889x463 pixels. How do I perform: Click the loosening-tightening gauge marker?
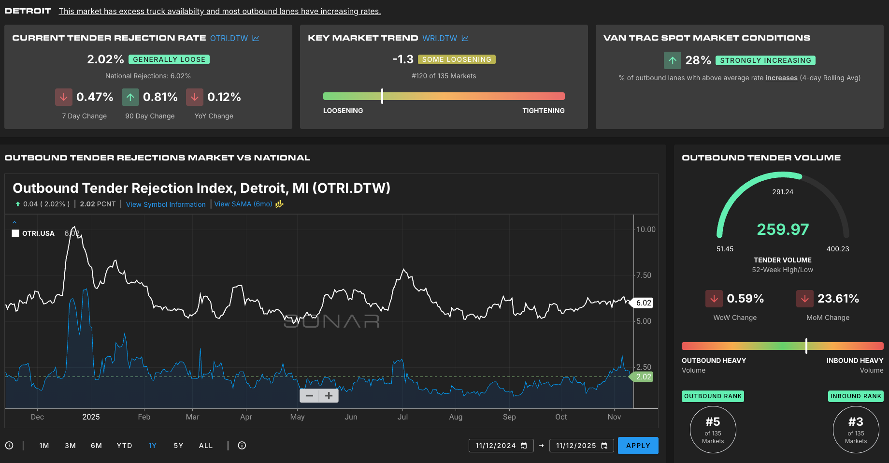(x=382, y=96)
